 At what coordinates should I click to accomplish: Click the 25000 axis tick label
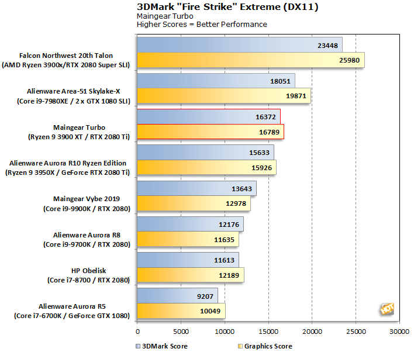[356, 332]
